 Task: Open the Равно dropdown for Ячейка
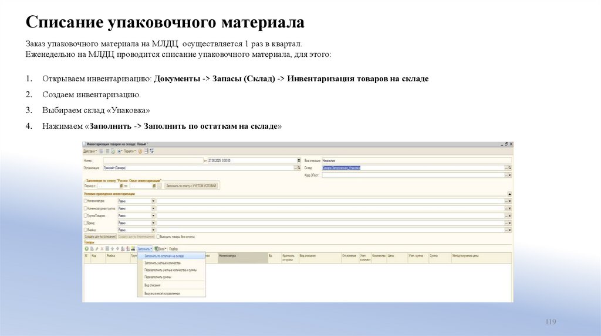click(x=153, y=230)
